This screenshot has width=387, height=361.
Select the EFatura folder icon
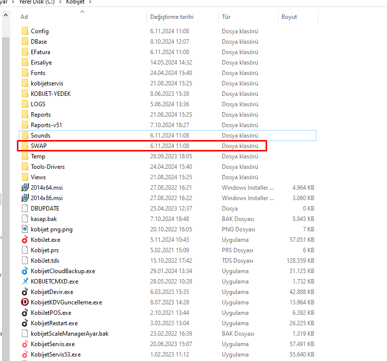[x=25, y=52]
